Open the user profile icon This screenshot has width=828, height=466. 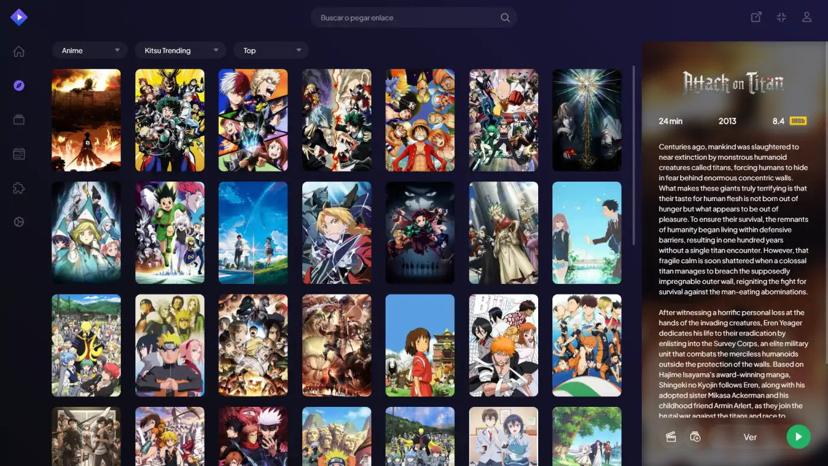pos(807,17)
